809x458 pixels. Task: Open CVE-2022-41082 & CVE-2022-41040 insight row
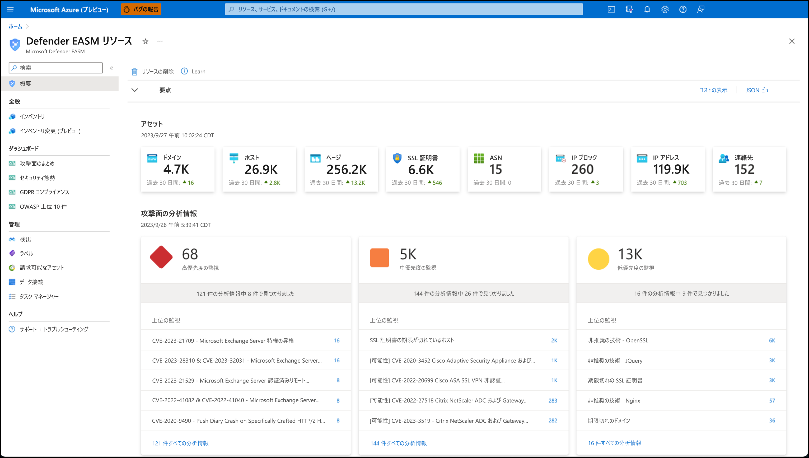tap(246, 400)
